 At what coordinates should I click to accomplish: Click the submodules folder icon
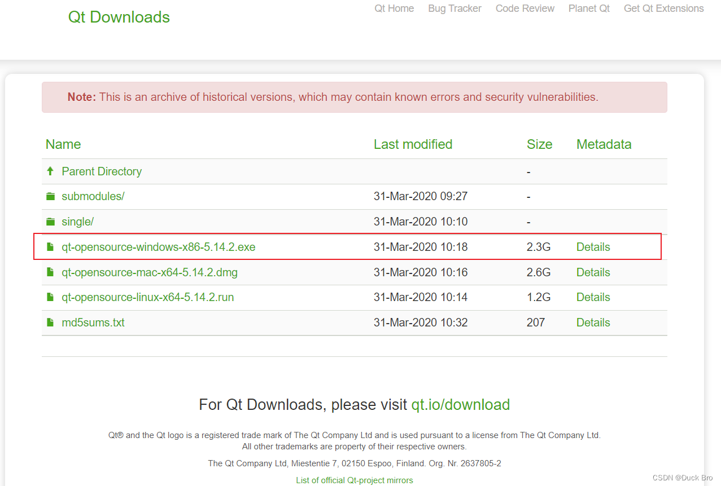click(51, 196)
